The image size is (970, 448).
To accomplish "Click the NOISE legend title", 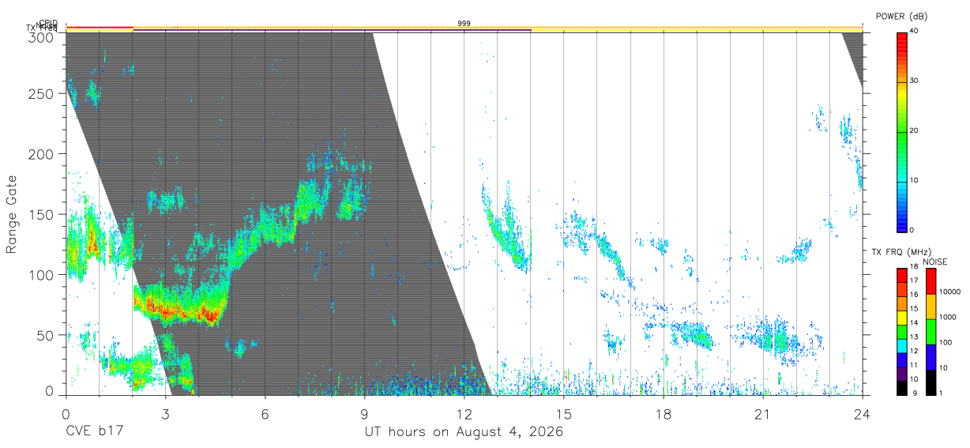I will point(935,262).
